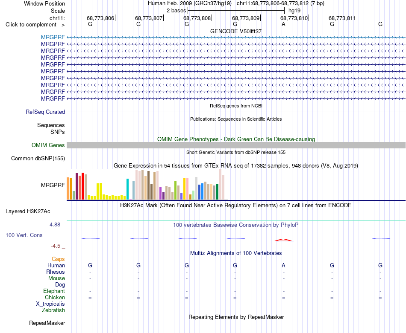The width and height of the screenshot is (406, 333).
Task: Open the light-blue MRGPRF transcript label
Action: [x=53, y=37]
